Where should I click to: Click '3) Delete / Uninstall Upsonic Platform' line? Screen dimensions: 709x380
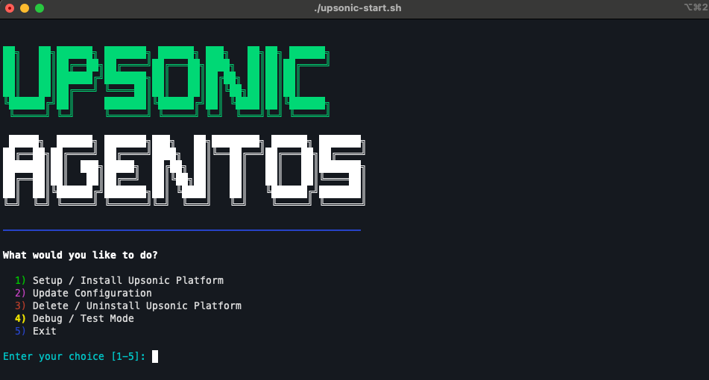pos(128,306)
